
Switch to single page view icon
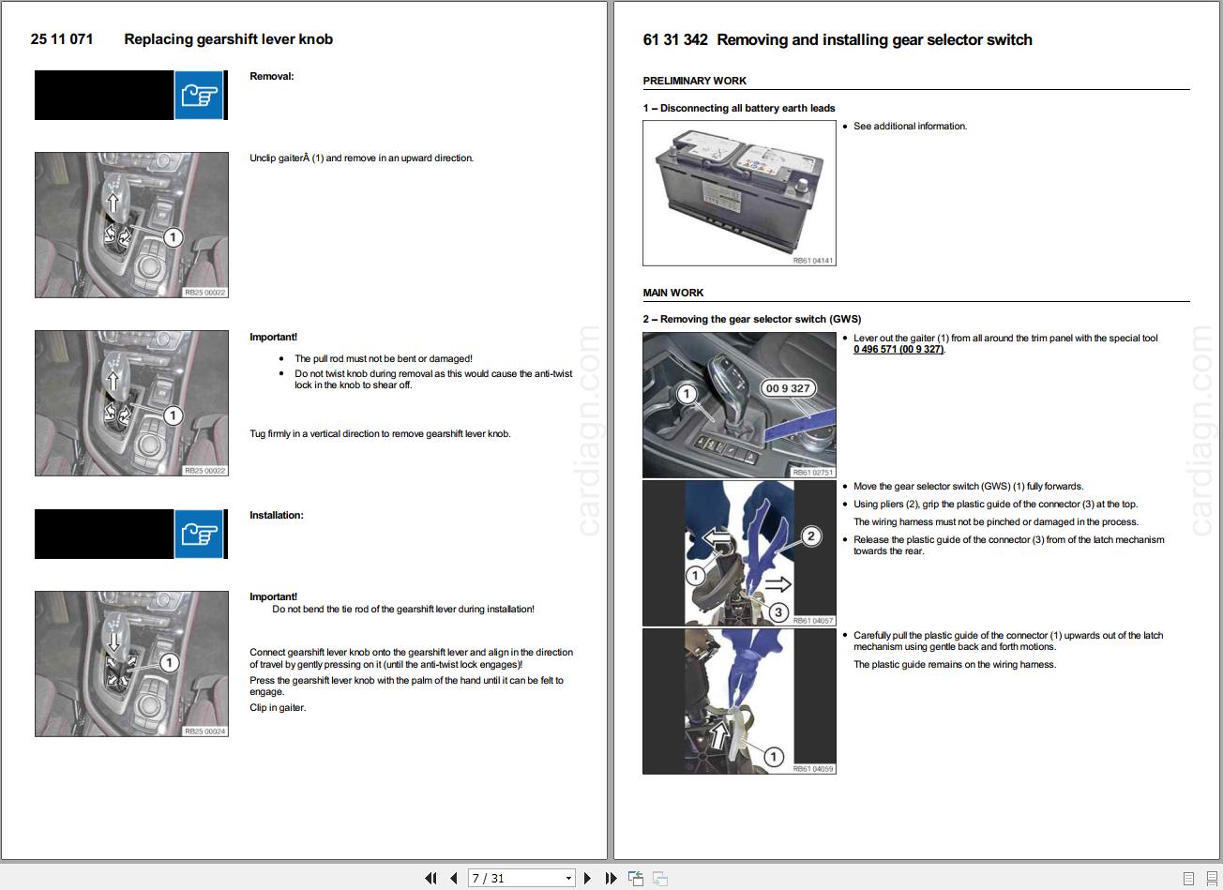coord(1189,878)
